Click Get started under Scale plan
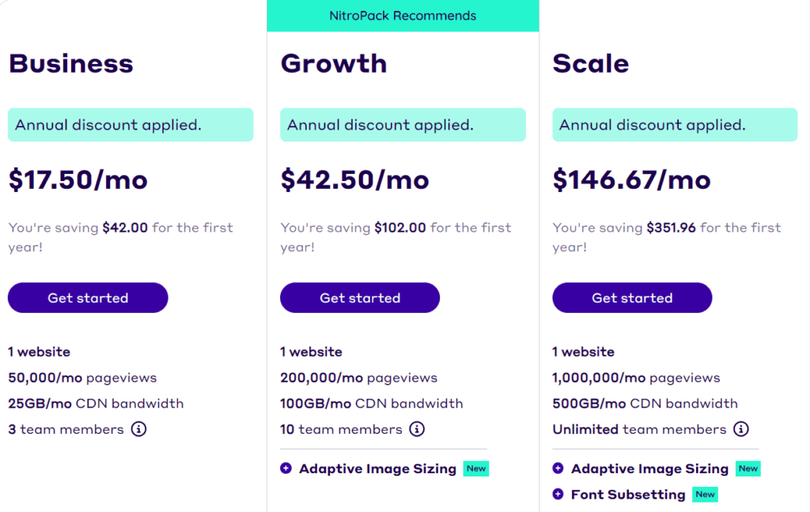This screenshot has height=512, width=810. (x=632, y=298)
